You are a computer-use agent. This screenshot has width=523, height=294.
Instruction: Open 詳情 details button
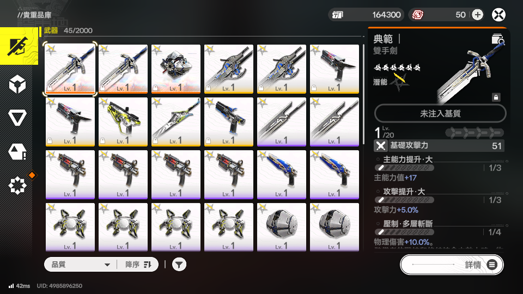(x=452, y=265)
